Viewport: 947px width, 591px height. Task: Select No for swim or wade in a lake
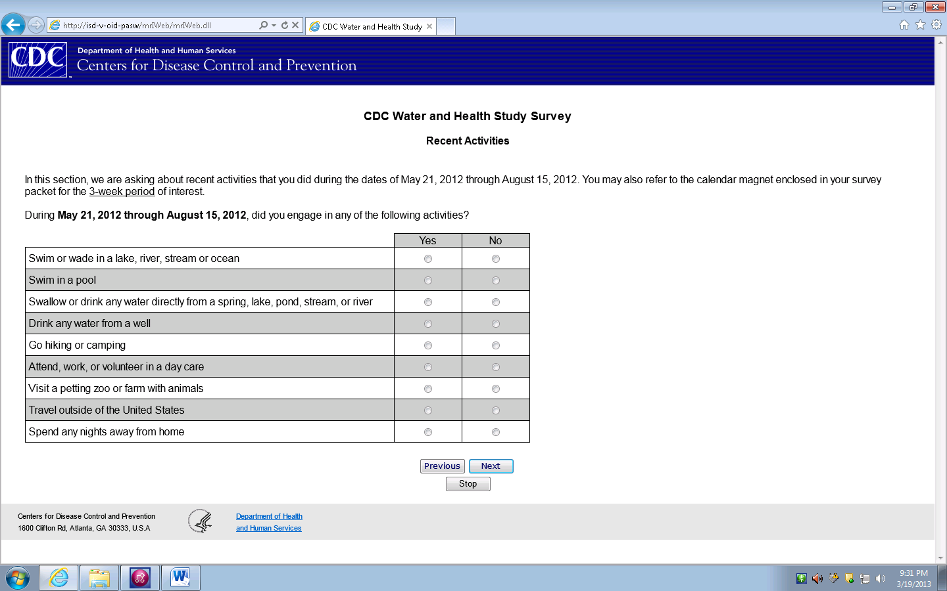pos(496,259)
